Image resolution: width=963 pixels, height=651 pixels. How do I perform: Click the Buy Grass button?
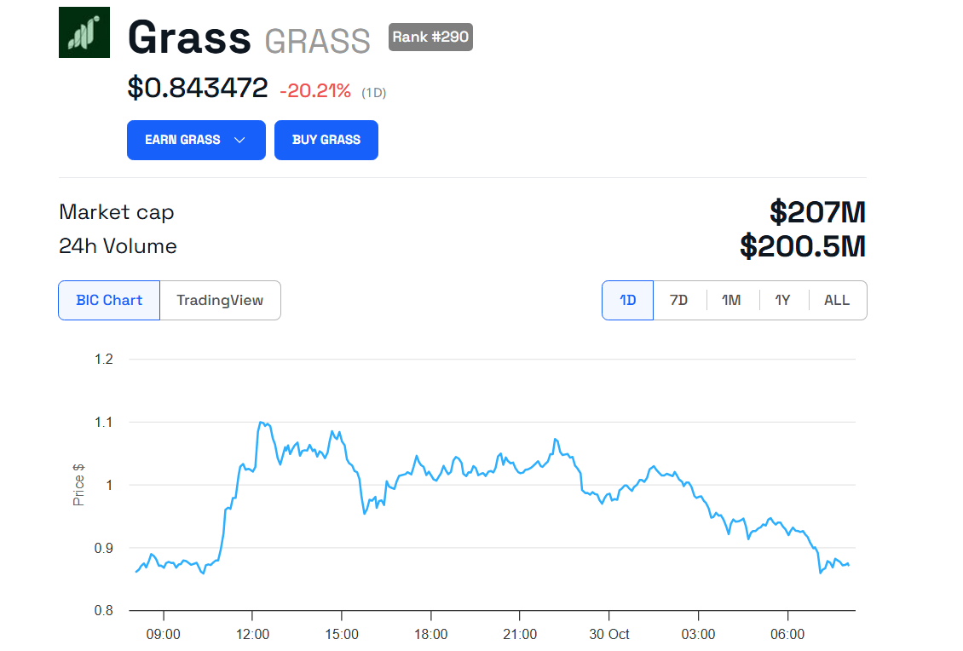326,140
